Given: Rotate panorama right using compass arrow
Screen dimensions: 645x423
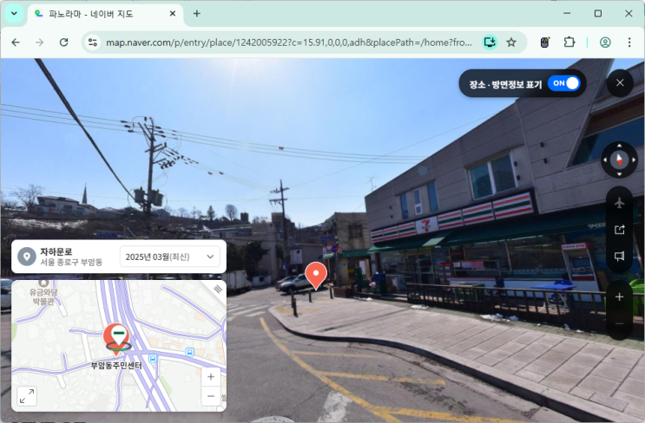Looking at the screenshot, I should coord(634,159).
